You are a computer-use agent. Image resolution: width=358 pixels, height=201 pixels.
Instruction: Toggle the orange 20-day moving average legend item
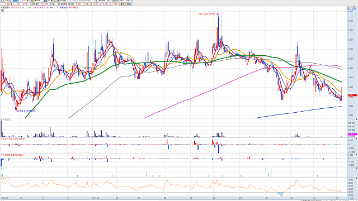coord(26,7)
